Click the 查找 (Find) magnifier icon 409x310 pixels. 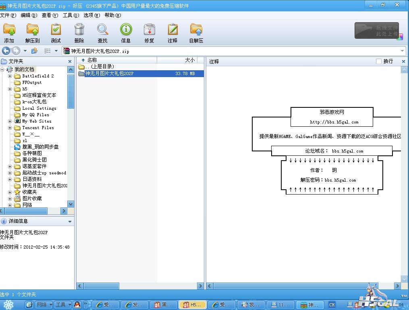tap(102, 30)
